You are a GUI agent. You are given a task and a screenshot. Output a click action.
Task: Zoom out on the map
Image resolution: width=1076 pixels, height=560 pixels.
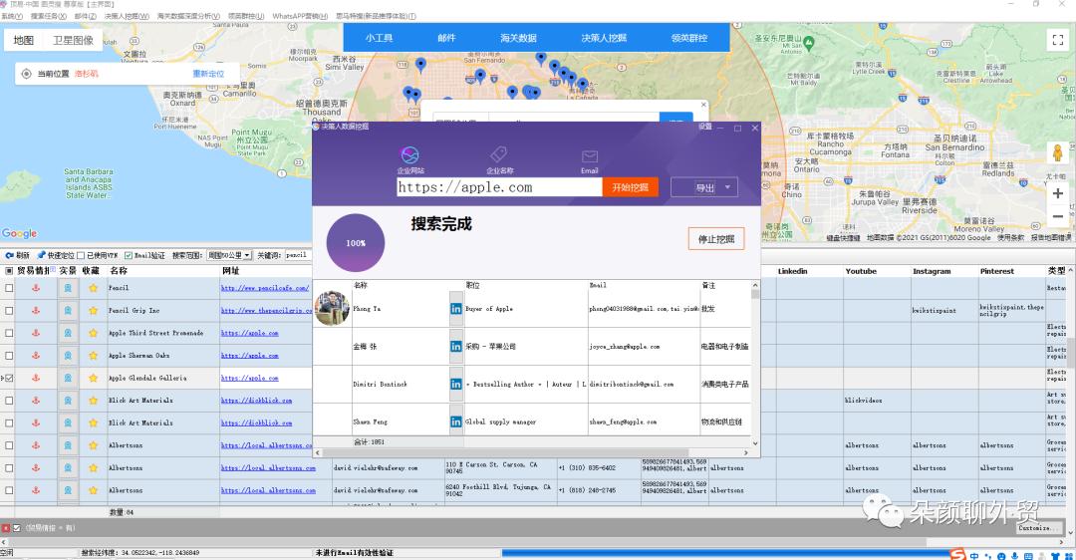(1057, 216)
